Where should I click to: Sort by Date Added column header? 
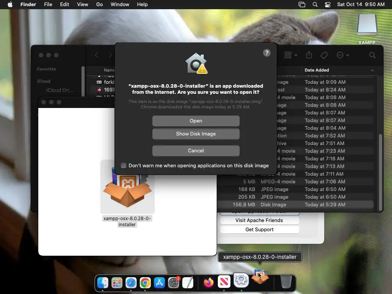pos(339,70)
